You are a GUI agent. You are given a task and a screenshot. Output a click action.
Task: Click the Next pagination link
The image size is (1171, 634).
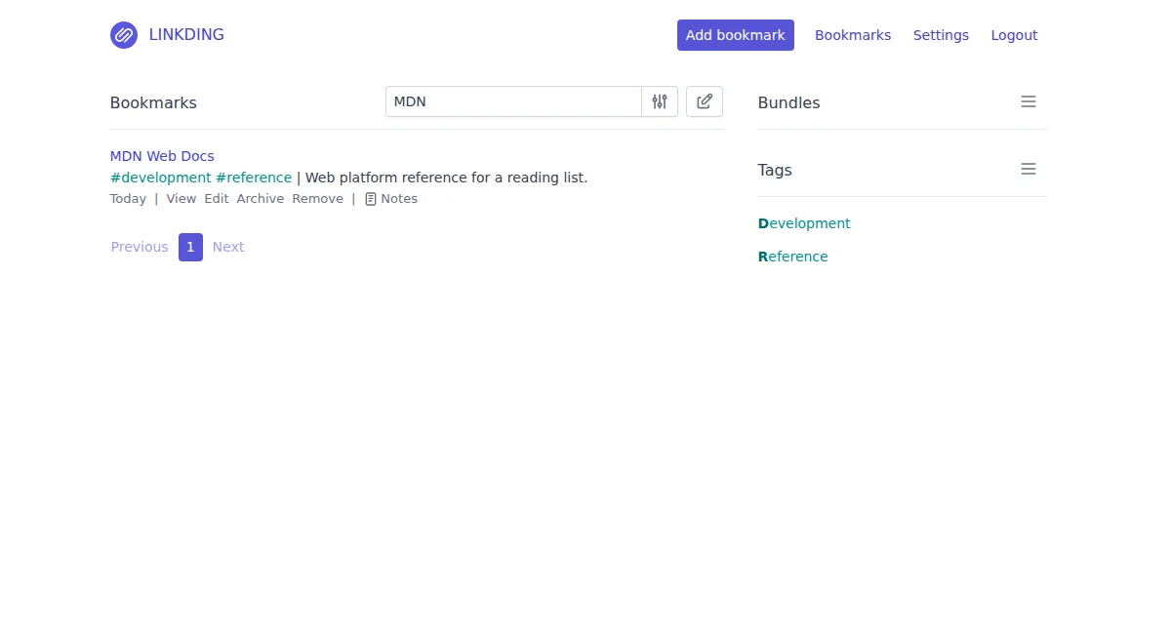coord(228,247)
